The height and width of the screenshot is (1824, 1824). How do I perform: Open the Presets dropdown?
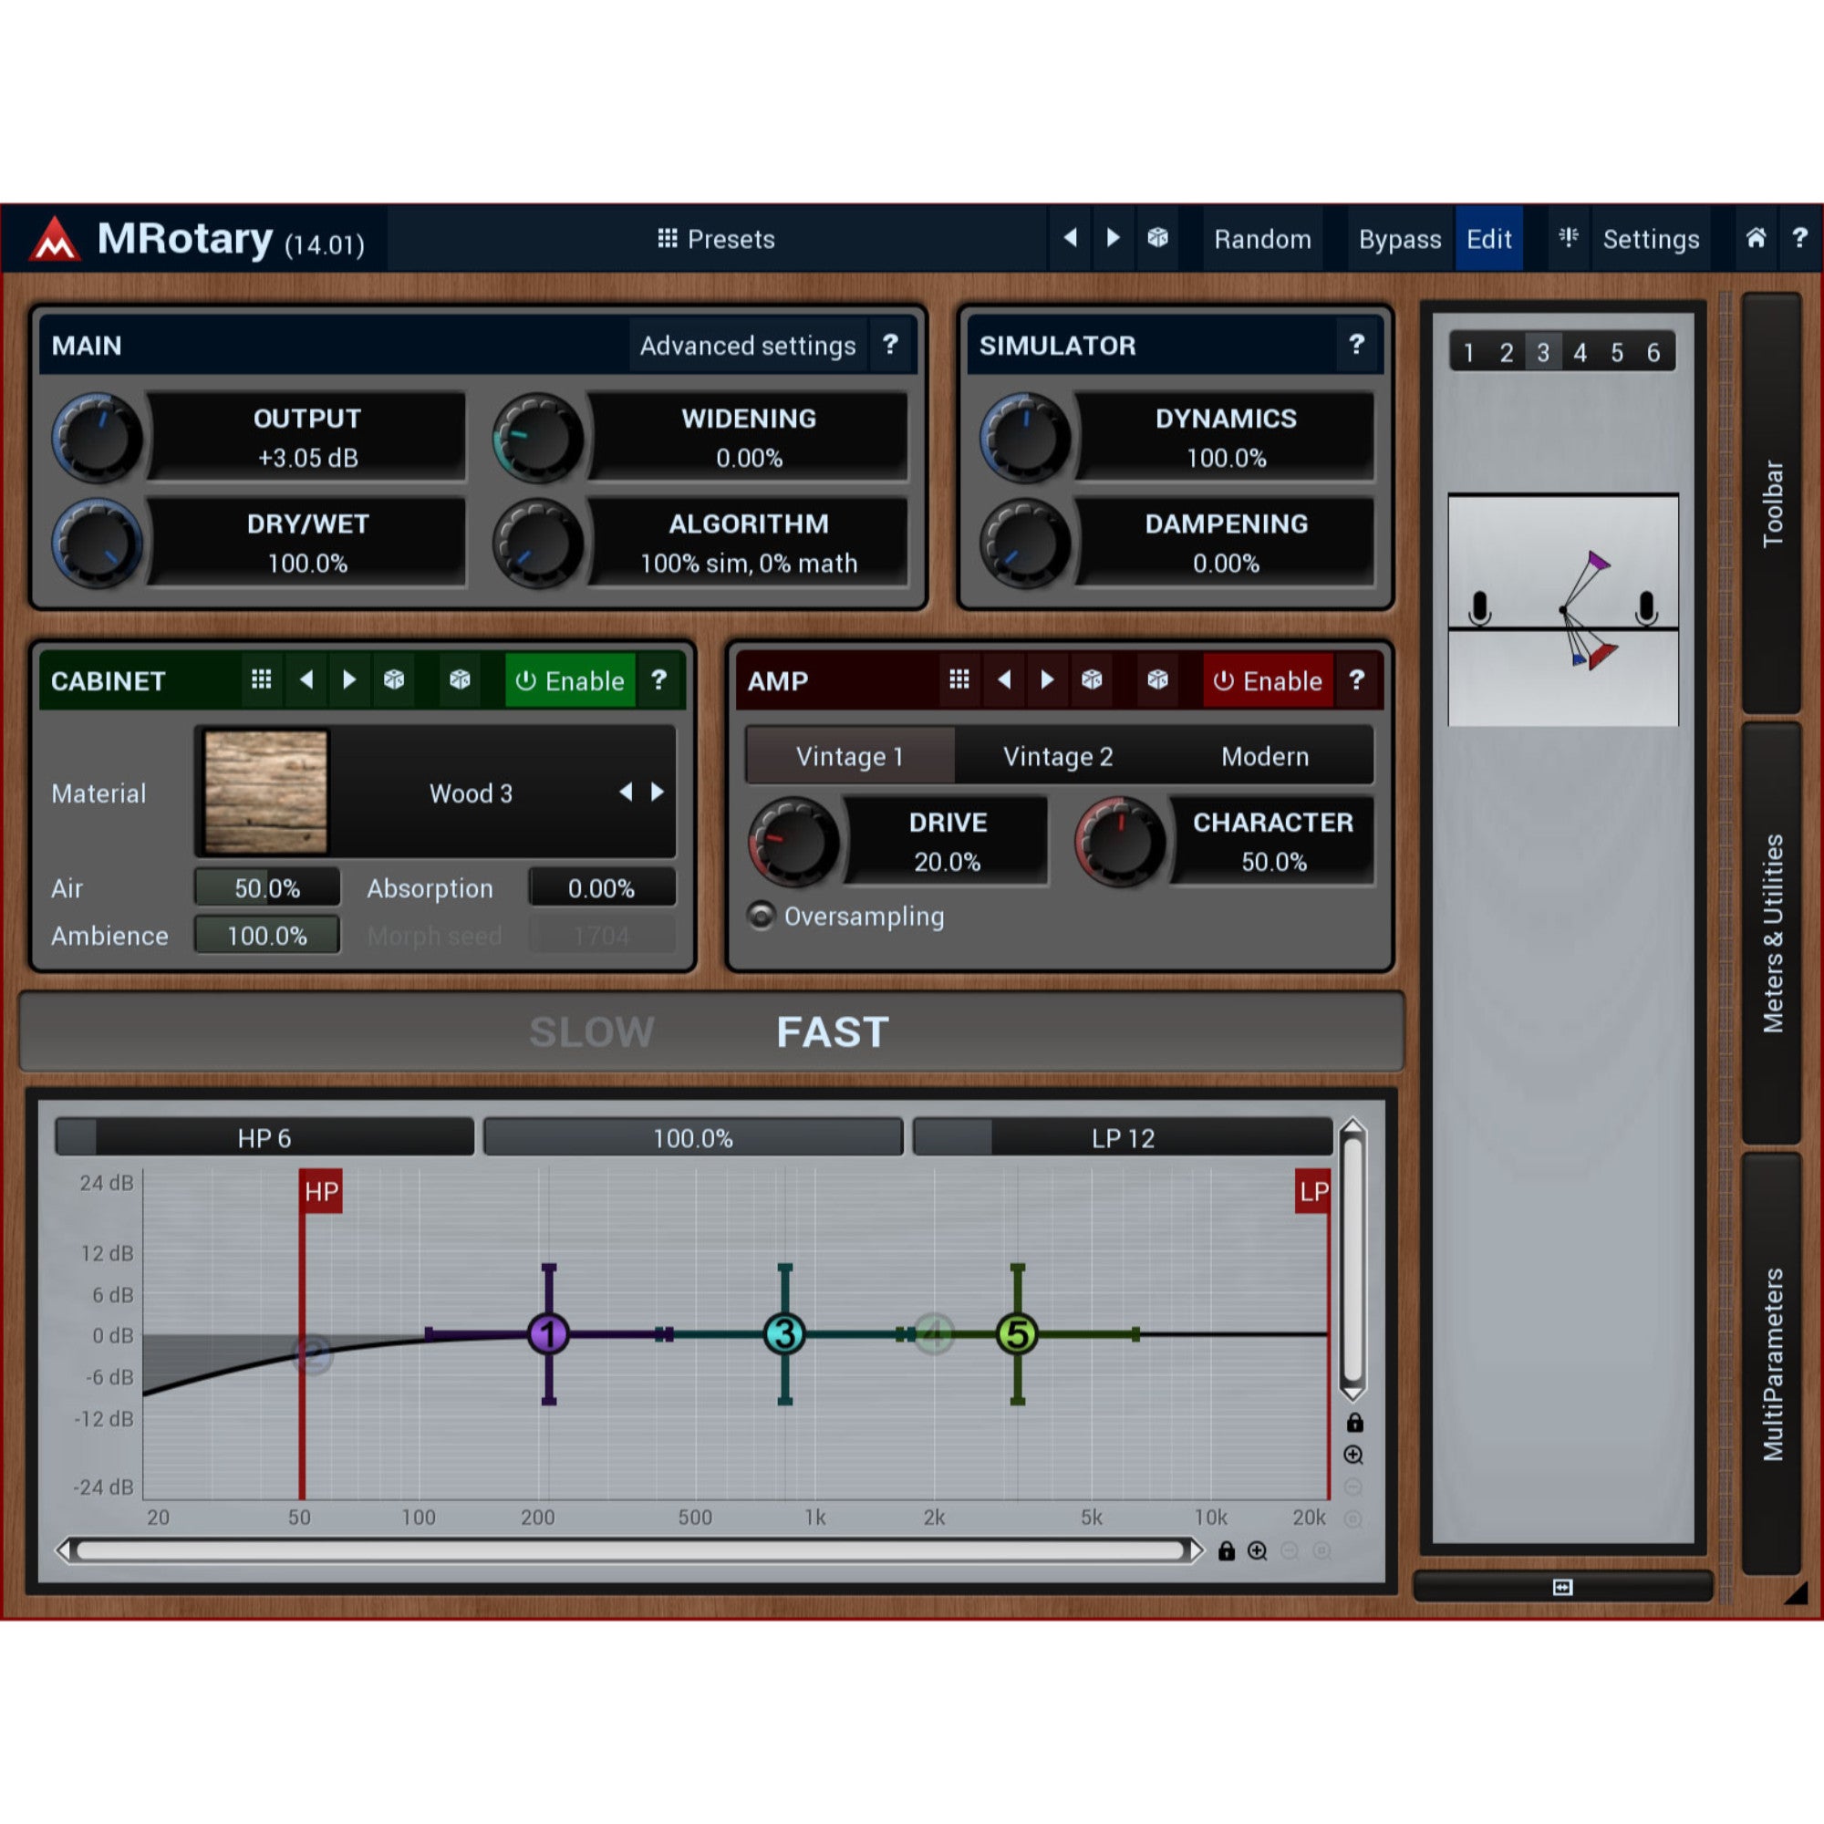[x=717, y=239]
